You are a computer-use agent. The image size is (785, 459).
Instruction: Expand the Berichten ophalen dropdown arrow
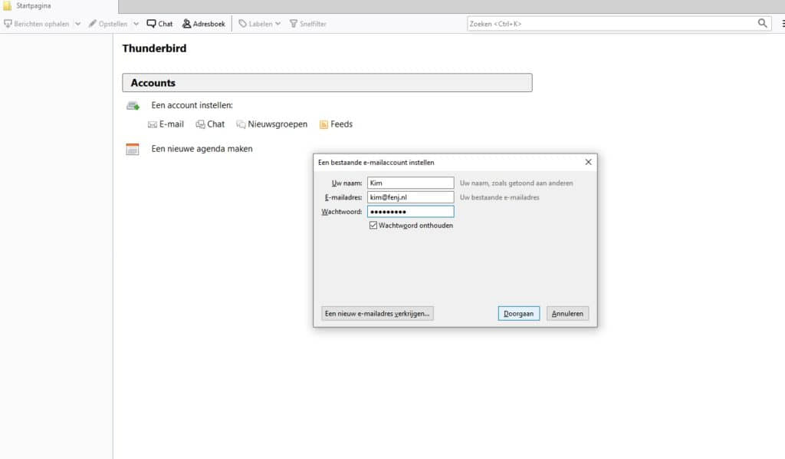click(x=77, y=24)
